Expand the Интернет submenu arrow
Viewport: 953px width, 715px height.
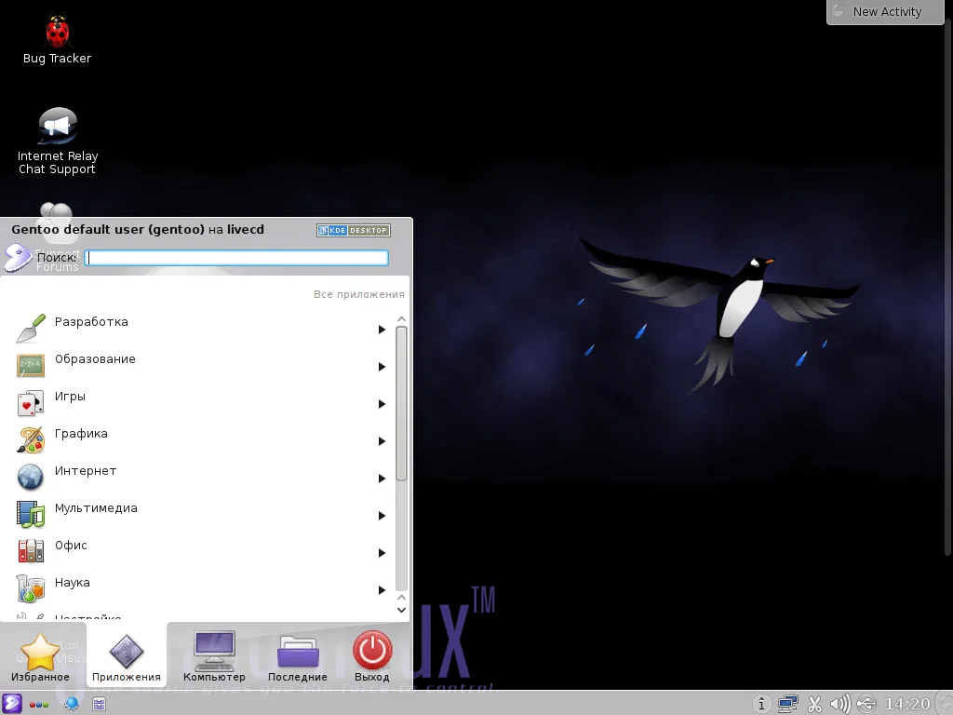coord(382,479)
